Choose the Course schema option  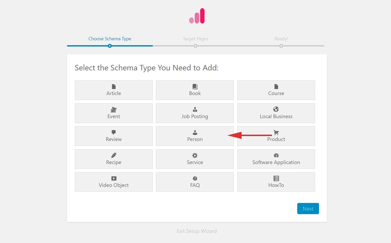276,90
